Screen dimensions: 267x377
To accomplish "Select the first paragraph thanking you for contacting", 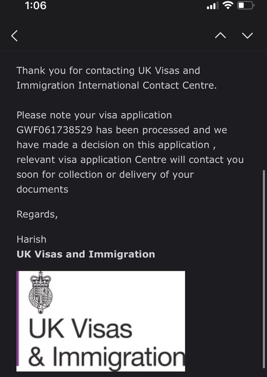I will [x=108, y=78].
